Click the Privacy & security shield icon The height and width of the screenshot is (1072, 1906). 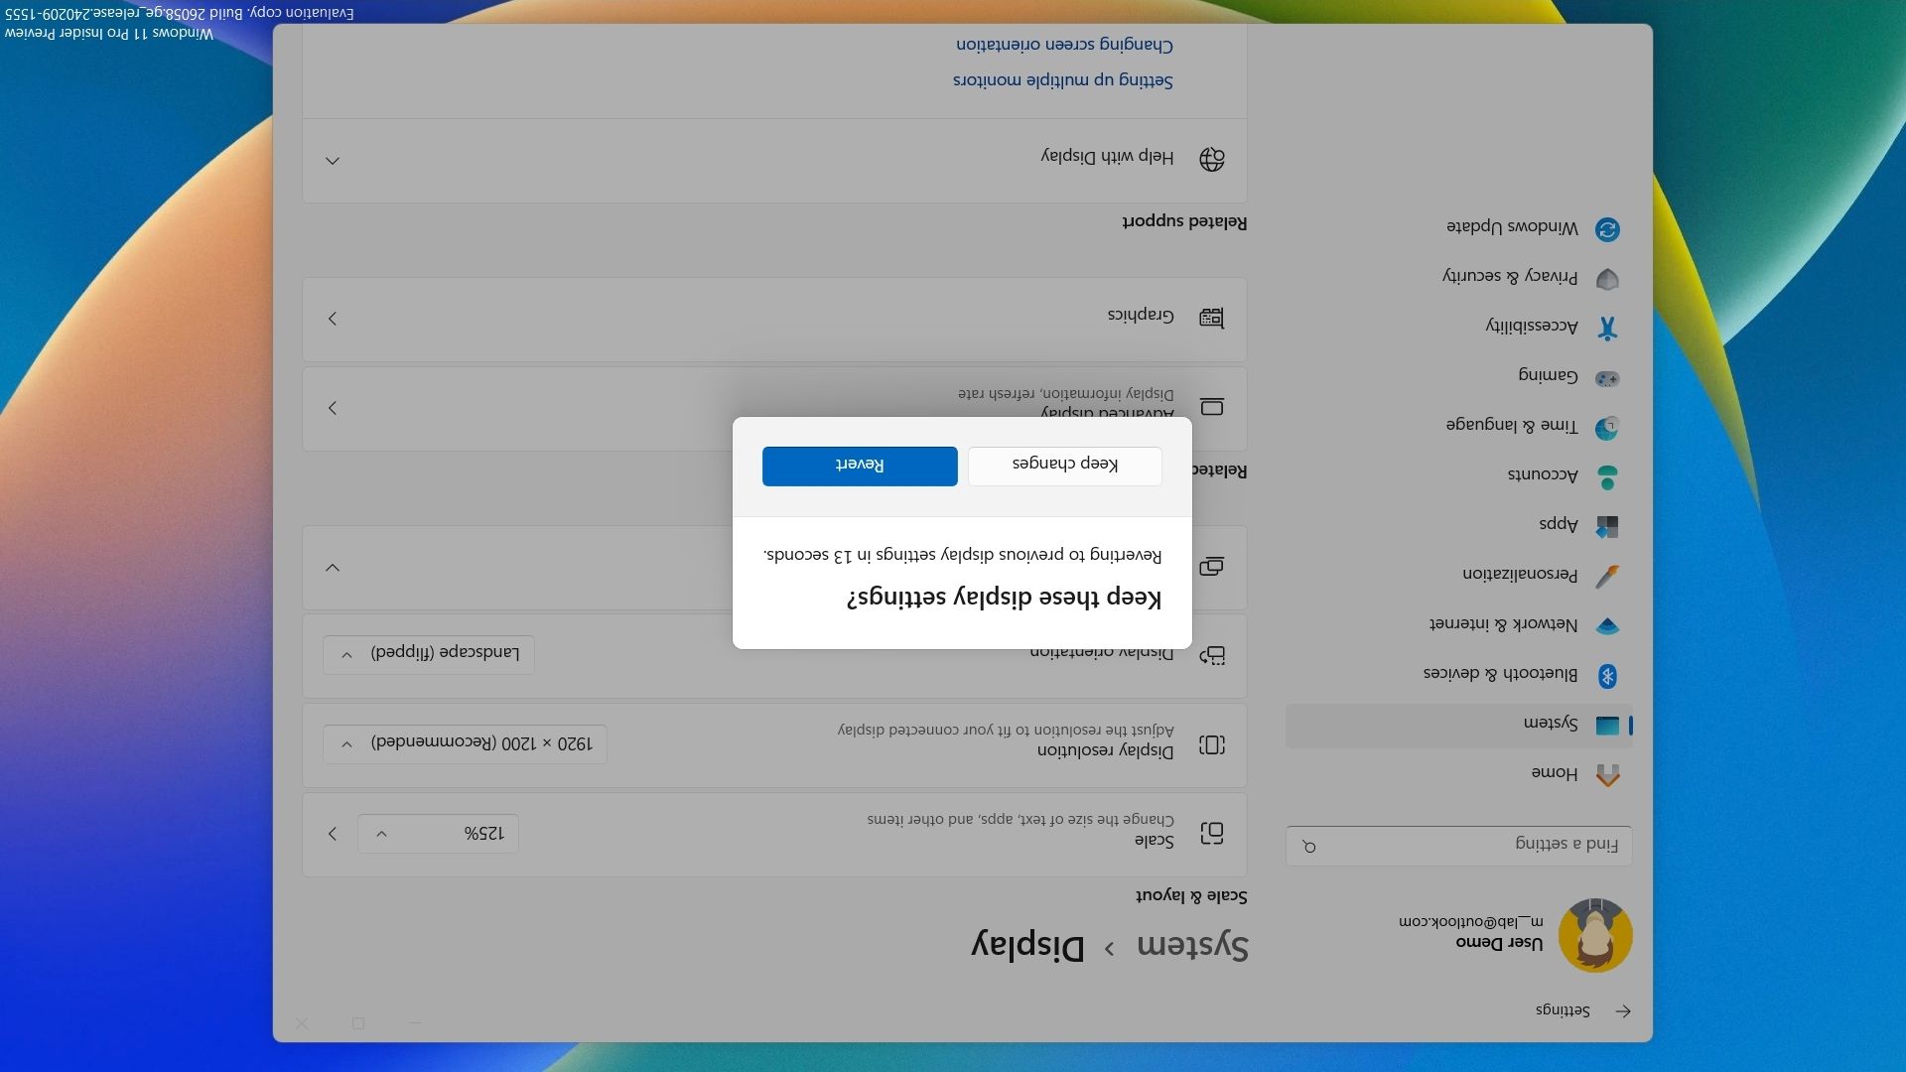coord(1607,279)
